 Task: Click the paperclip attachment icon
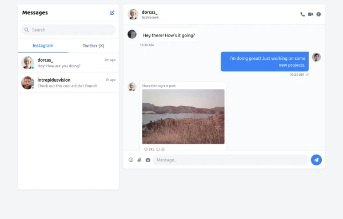(x=139, y=160)
